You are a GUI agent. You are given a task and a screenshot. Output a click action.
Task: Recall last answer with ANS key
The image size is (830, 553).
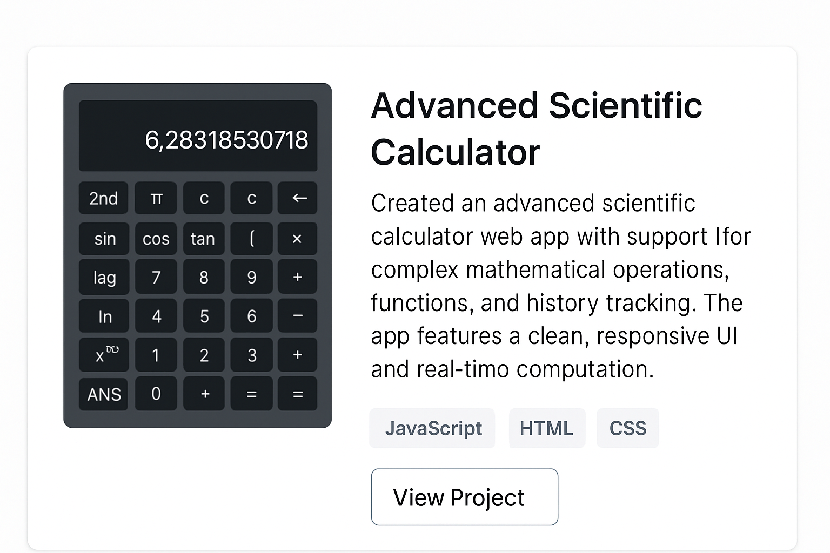click(104, 394)
